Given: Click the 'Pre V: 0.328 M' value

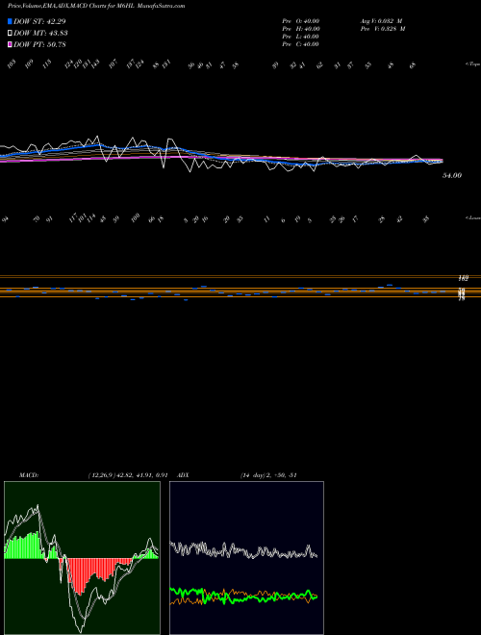Looking at the screenshot, I should (x=383, y=29).
